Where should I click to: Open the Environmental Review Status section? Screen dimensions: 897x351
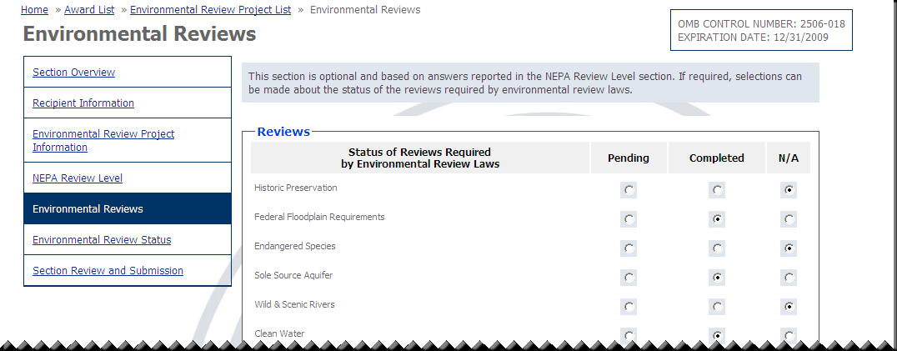pyautogui.click(x=101, y=240)
